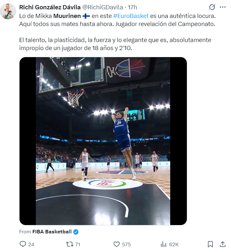Reply to the post via comment icon
Screen dimensions: 231x252
23,244
